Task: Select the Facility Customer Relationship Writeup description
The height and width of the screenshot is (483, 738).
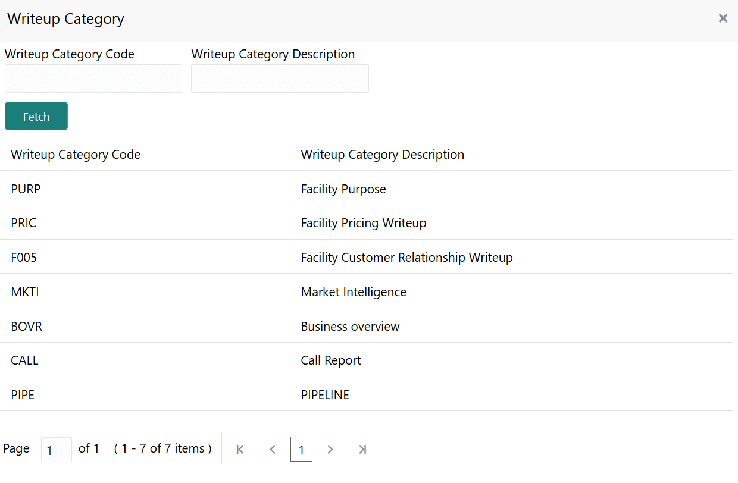Action: 406,257
